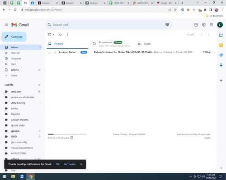This screenshot has height=180, width=226.
Task: Click the Support help icon
Action: pyautogui.click(x=196, y=25)
